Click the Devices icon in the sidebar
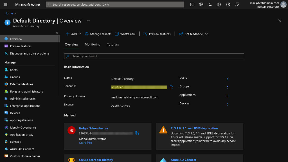Image resolution: width=288 pixels, height=162 pixels. pyautogui.click(x=6, y=113)
